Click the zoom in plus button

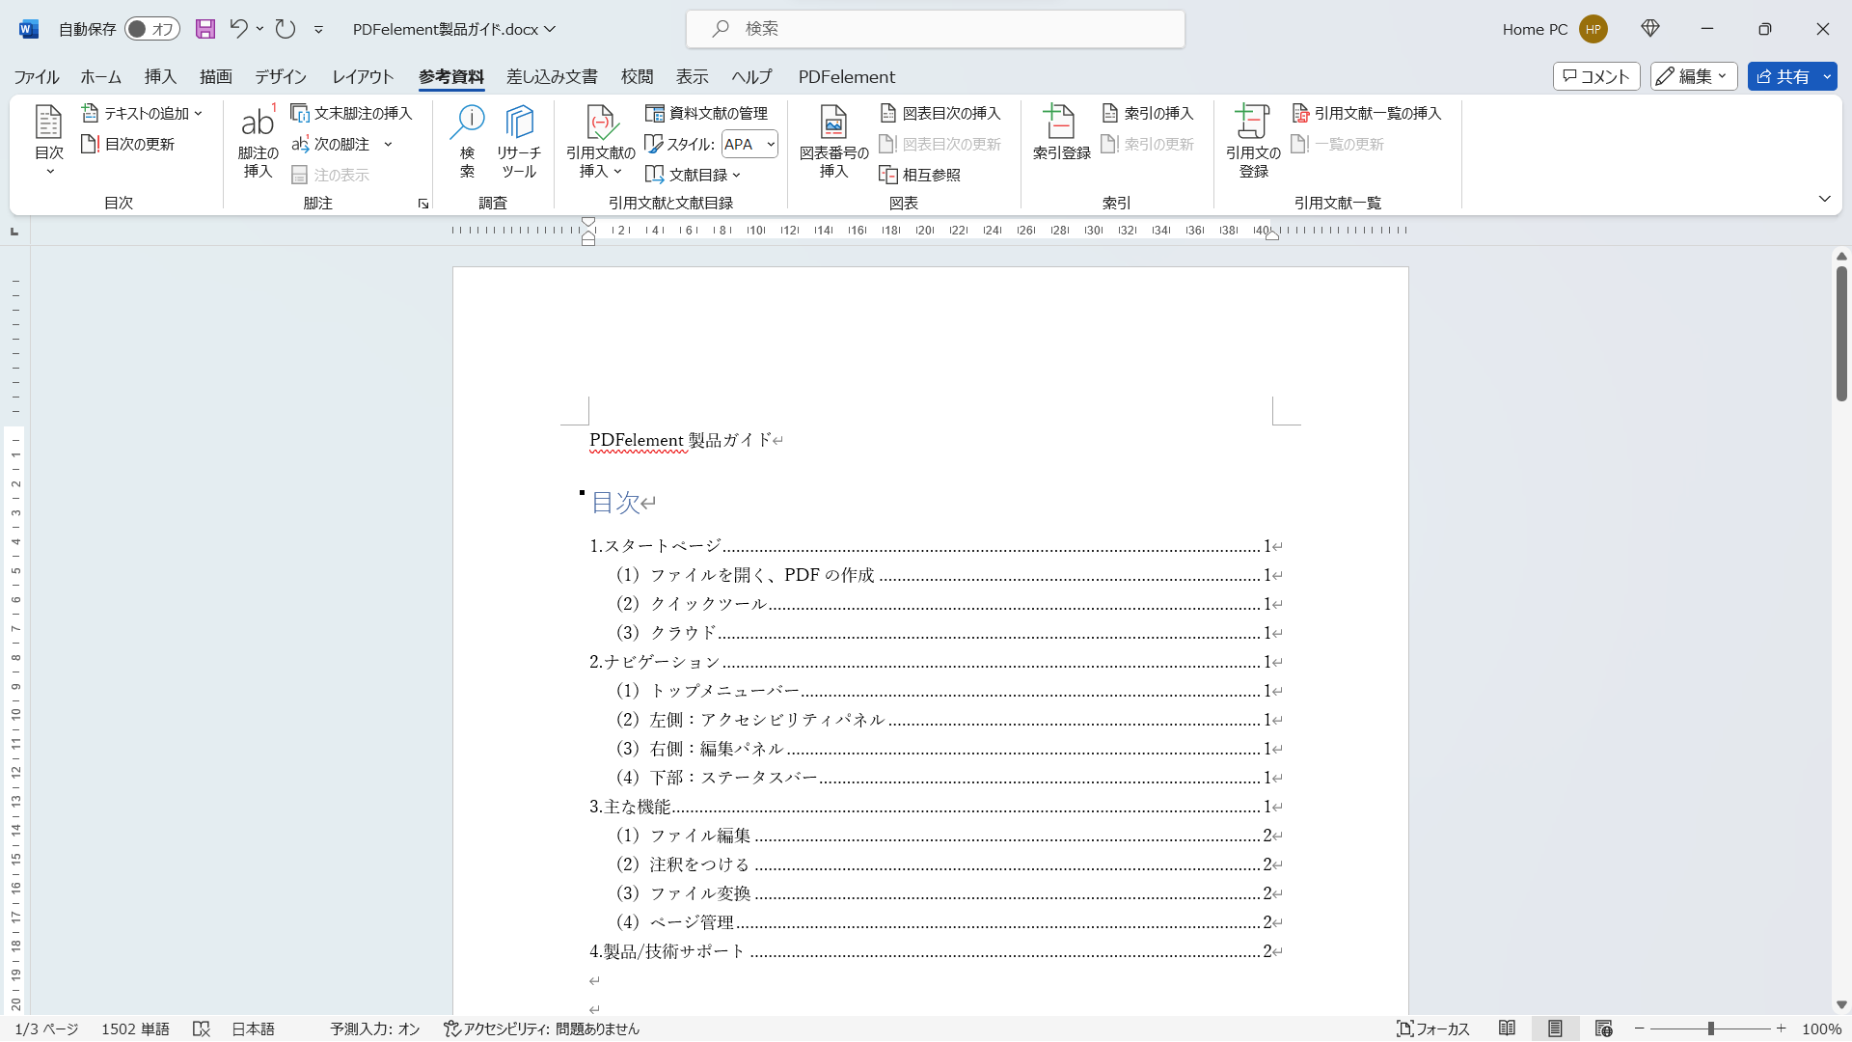tap(1781, 1029)
